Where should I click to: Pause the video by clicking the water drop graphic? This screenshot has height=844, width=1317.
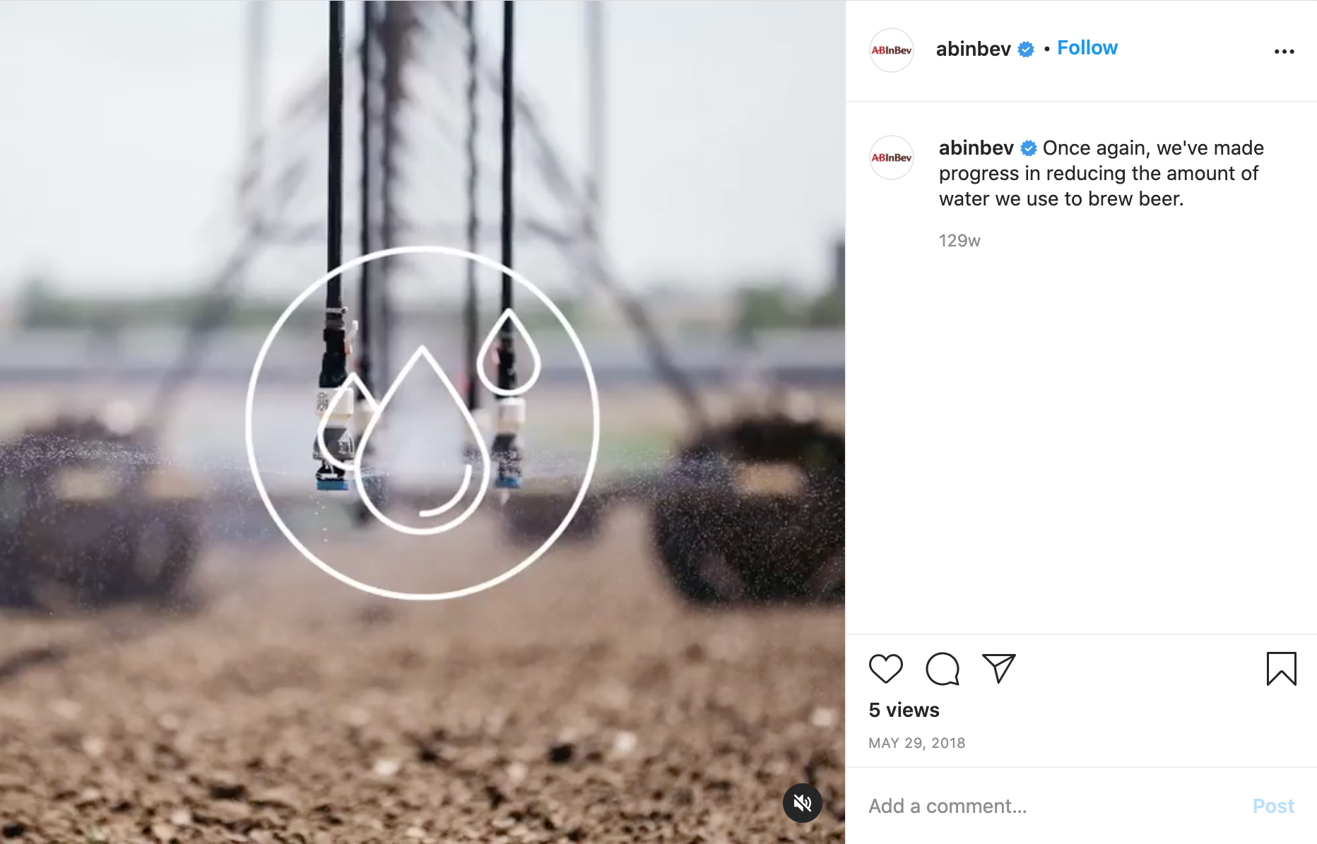tap(423, 422)
